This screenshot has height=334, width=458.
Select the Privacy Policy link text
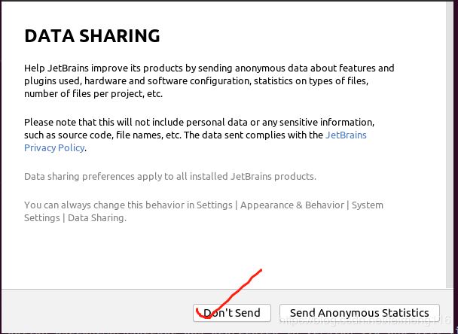(x=54, y=148)
